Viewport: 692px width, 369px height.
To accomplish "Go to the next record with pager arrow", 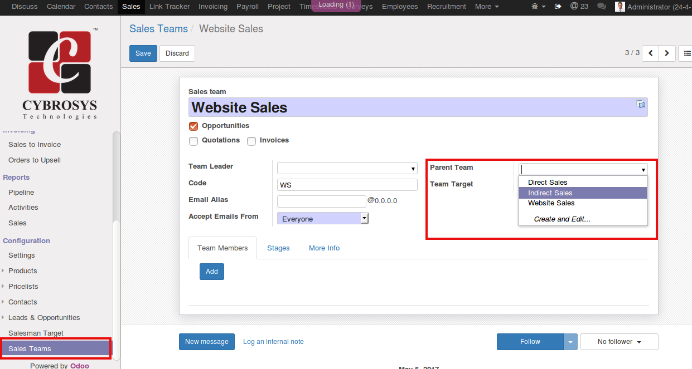I will click(x=667, y=53).
